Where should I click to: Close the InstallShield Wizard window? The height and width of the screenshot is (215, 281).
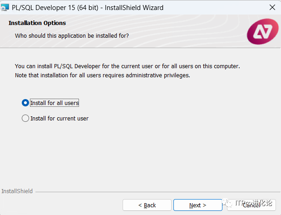click(x=272, y=7)
